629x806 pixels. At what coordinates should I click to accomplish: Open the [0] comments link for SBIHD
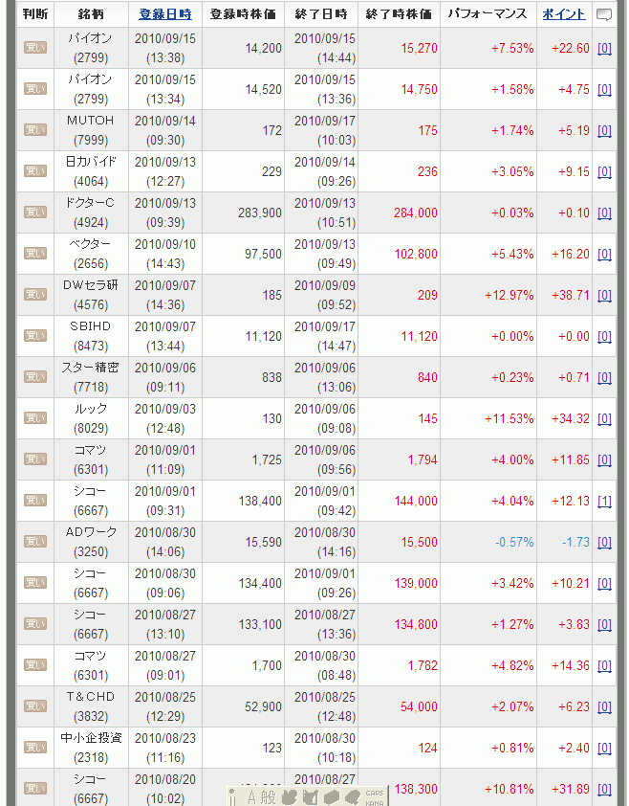[604, 336]
